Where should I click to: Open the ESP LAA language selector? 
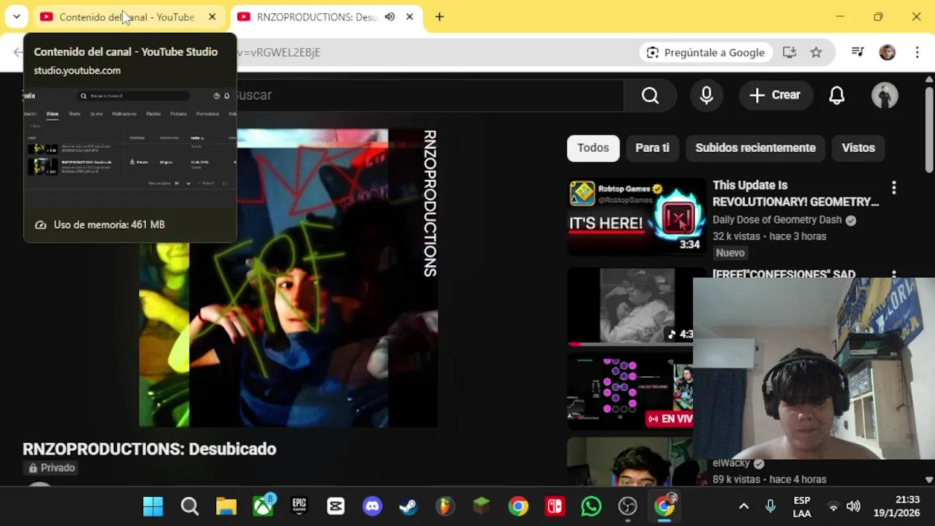pyautogui.click(x=801, y=506)
